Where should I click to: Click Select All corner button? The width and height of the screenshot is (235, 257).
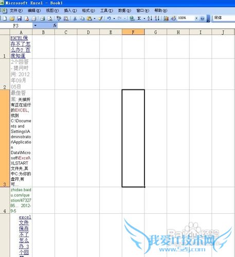click(x=5, y=32)
